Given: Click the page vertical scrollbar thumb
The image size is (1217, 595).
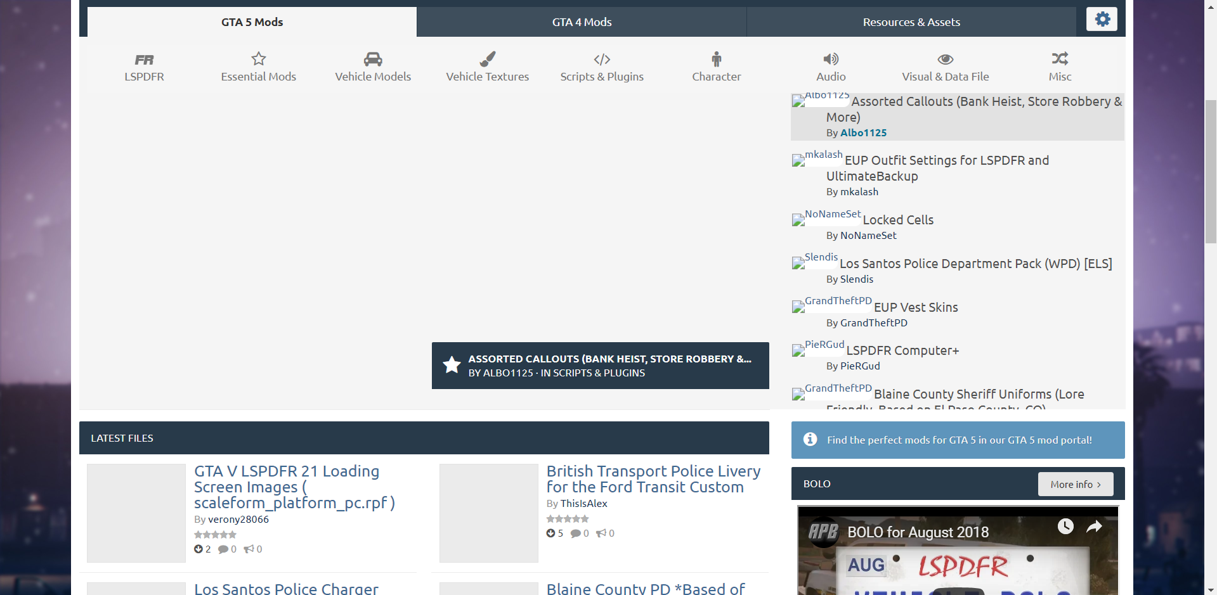Looking at the screenshot, I should (1211, 171).
